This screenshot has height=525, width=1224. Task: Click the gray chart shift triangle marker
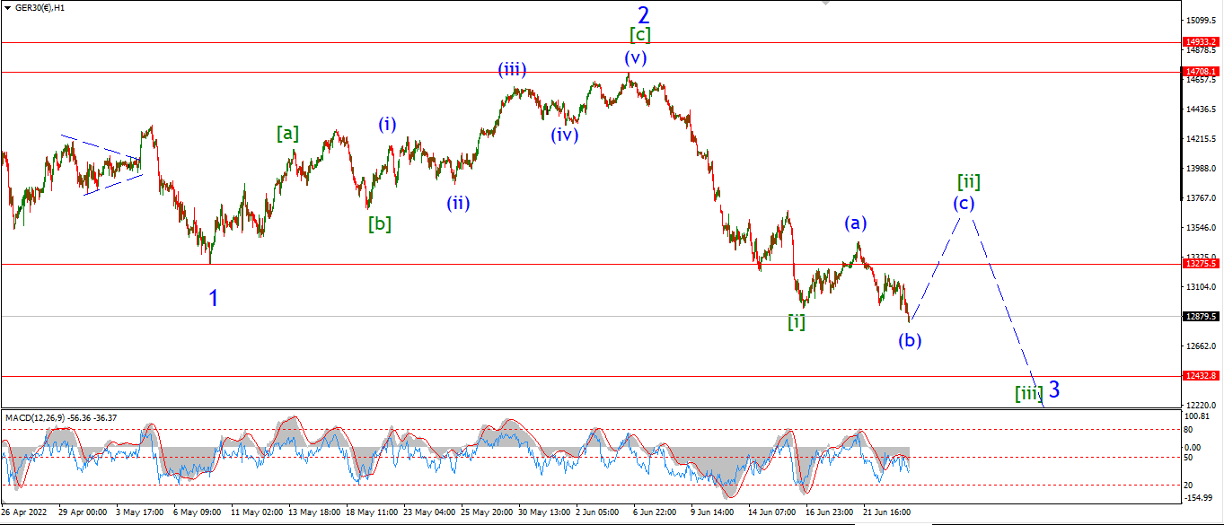click(x=828, y=4)
